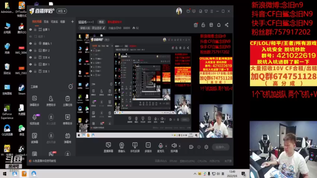Open the 主播任务 tool
Viewport: 317px width, 178px height.
pos(67,101)
